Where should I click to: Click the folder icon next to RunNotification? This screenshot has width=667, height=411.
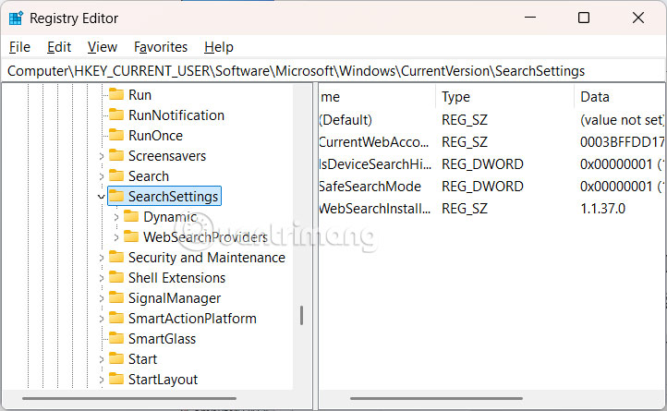tap(116, 115)
